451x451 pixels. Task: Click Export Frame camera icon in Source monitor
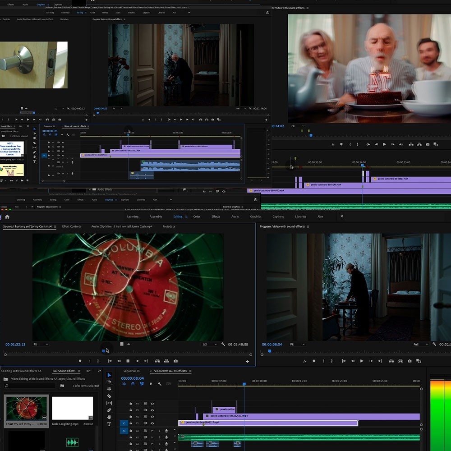175,361
